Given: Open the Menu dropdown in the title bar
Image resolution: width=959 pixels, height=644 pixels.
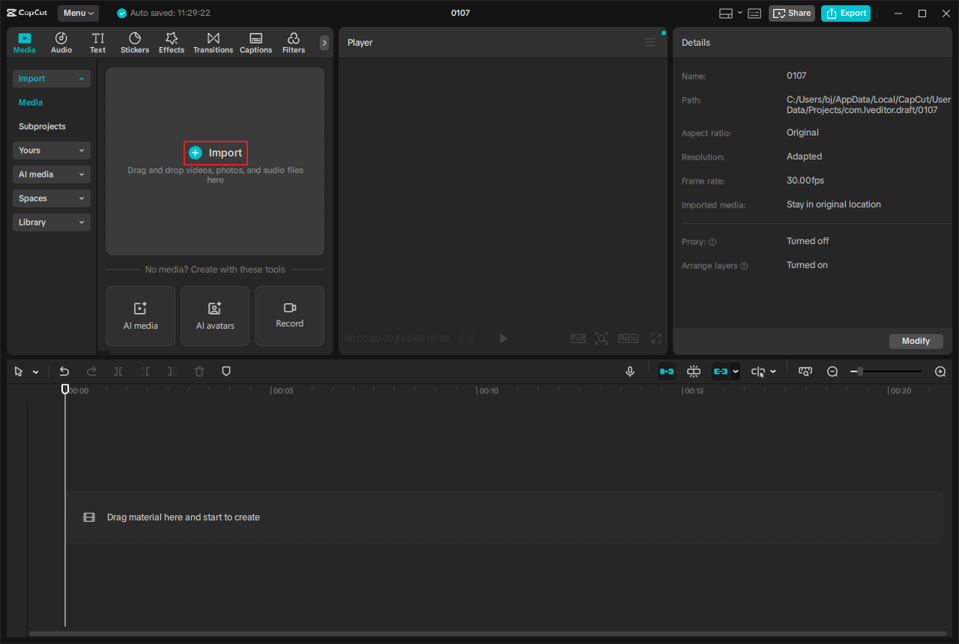Looking at the screenshot, I should pos(77,13).
